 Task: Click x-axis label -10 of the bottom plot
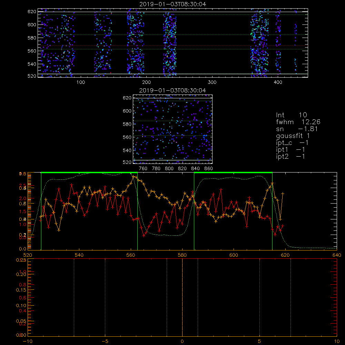28,342
